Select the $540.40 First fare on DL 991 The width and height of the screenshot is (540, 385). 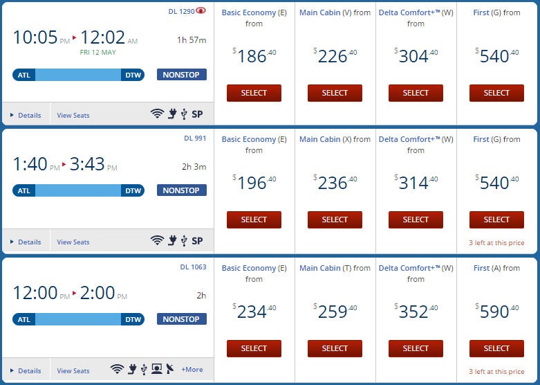pos(496,220)
